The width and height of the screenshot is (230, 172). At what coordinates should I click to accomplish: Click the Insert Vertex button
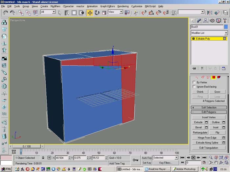[209, 117]
